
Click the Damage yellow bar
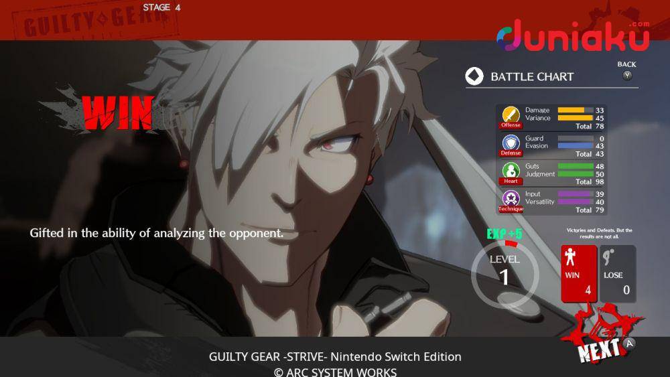[x=575, y=110]
